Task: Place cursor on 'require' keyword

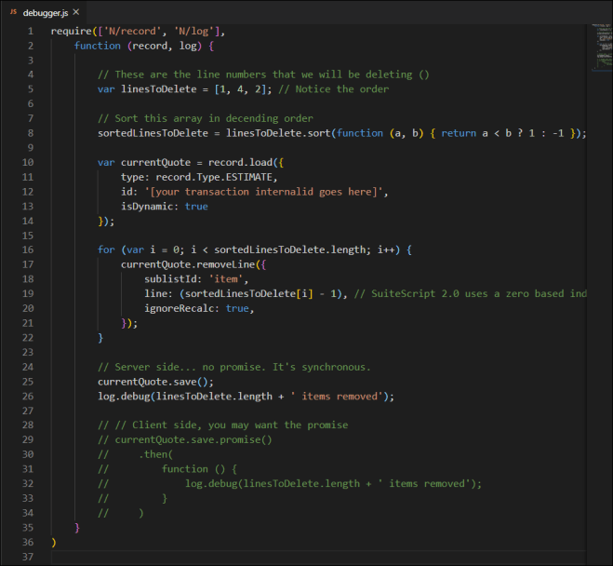Action: pos(71,32)
